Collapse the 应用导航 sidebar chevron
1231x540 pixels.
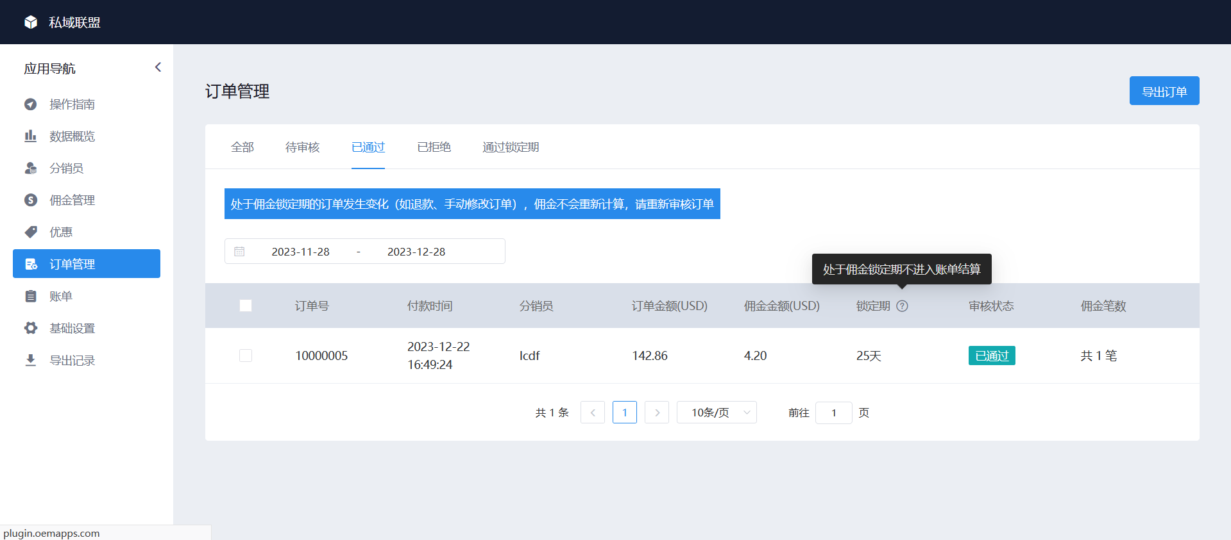[x=158, y=67]
